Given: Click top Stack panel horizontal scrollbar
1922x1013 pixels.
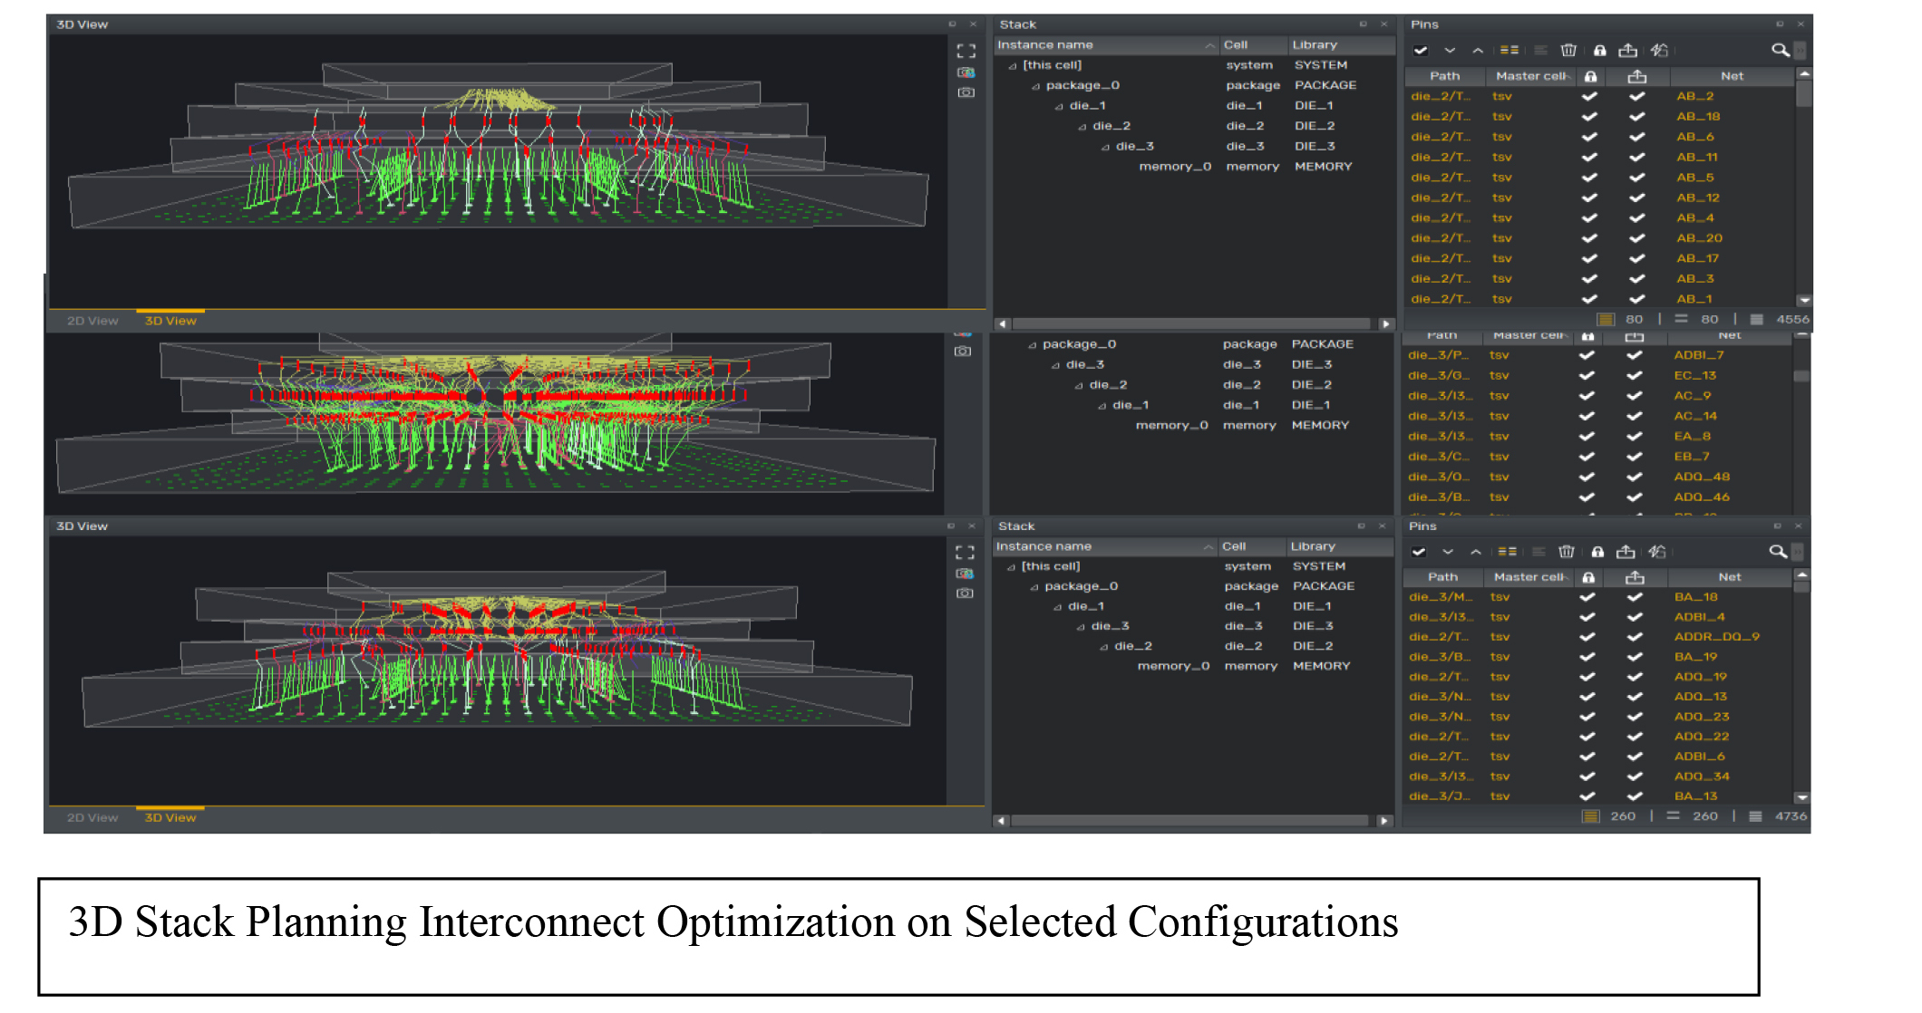Looking at the screenshot, I should point(1189,323).
